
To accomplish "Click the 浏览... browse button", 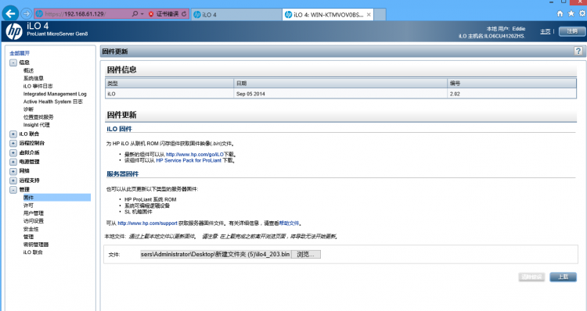I will click(306, 254).
